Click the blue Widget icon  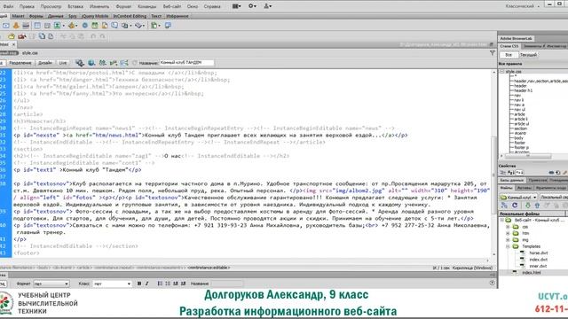[85, 26]
